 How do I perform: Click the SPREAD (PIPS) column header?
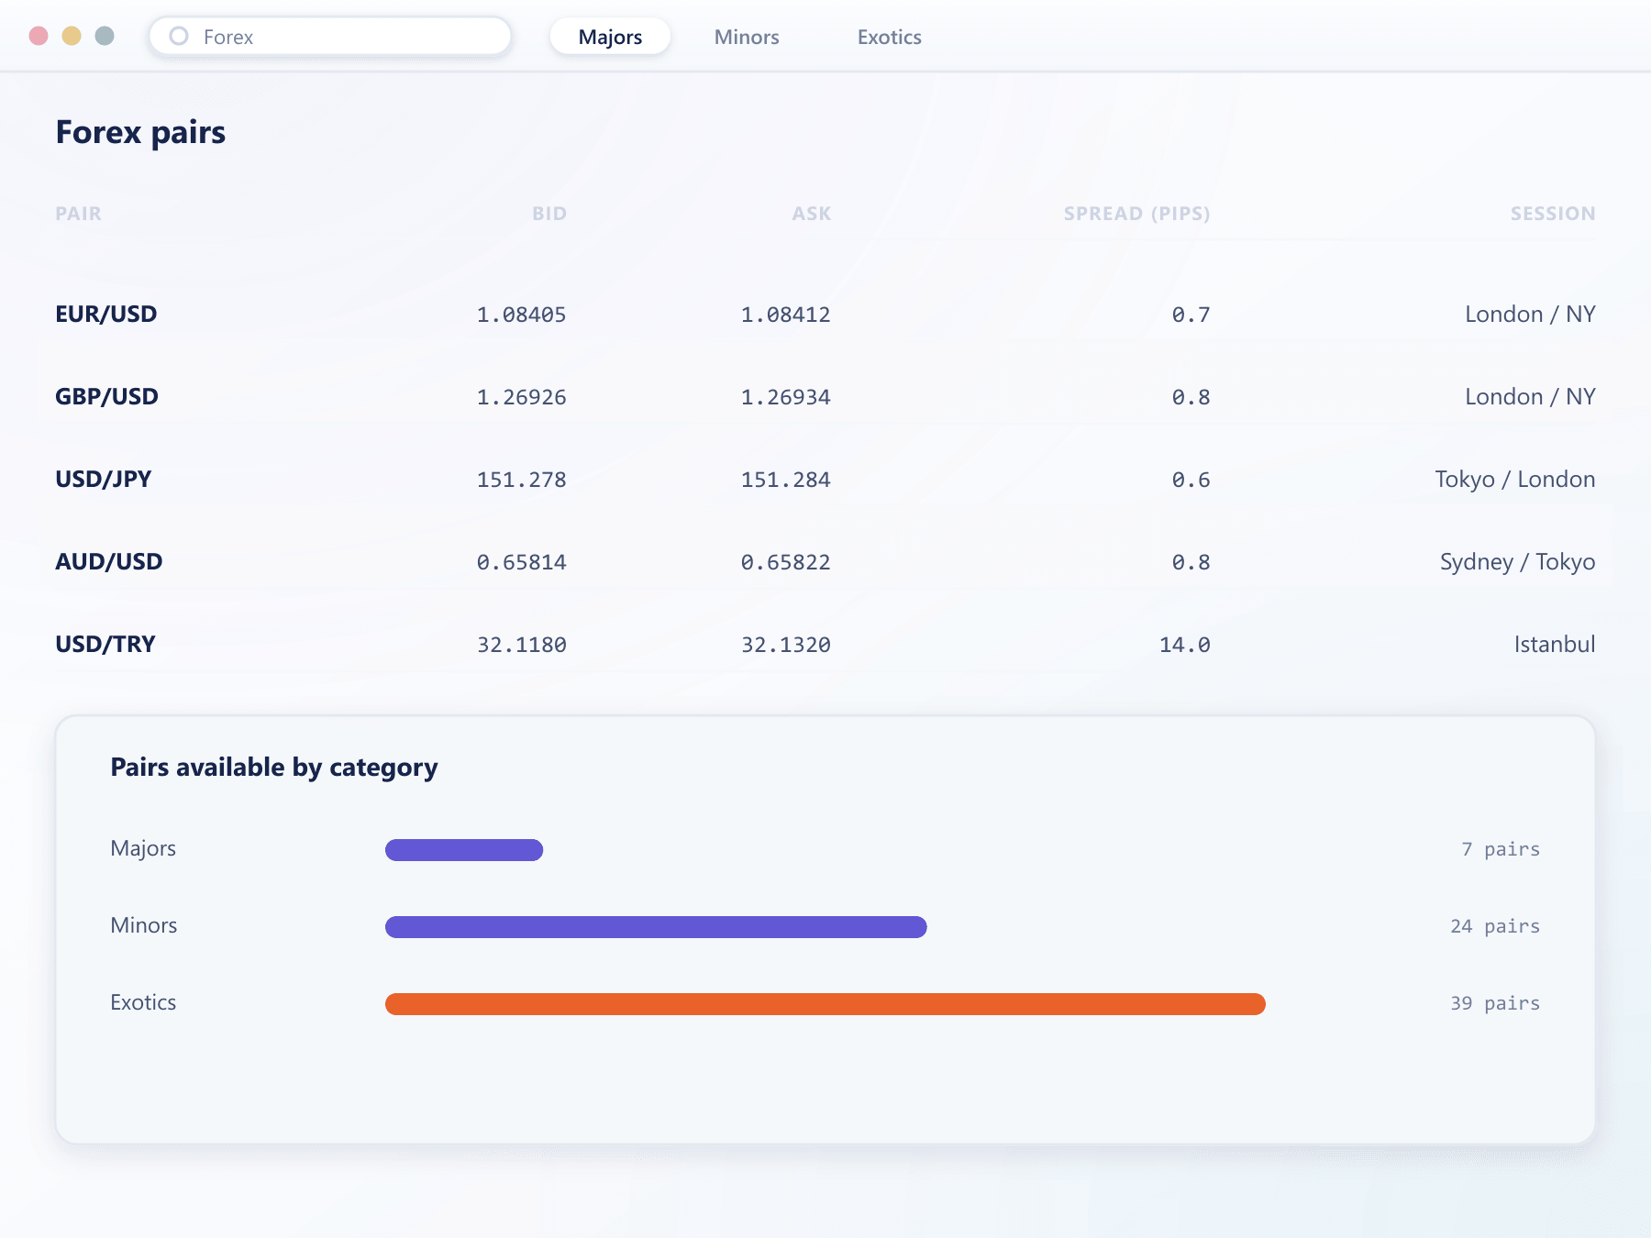pos(1136,214)
